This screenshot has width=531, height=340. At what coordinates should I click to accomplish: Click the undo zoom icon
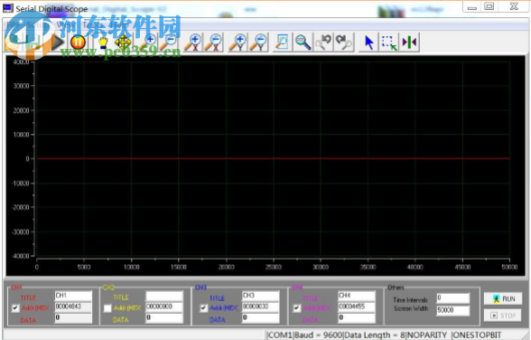point(323,42)
